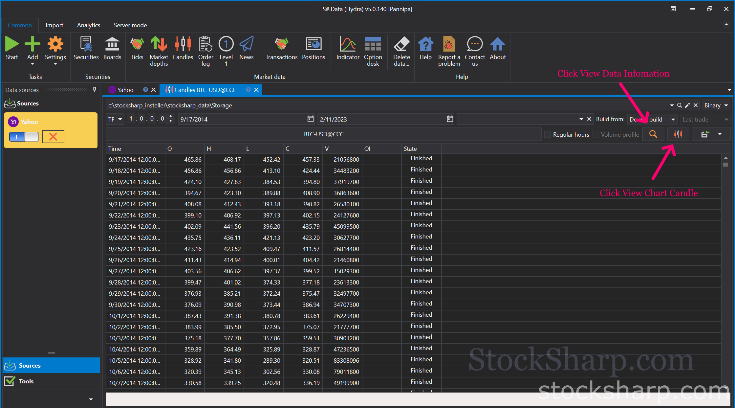Tick the Volume profile checkbox
735x408 pixels.
[x=596, y=134]
